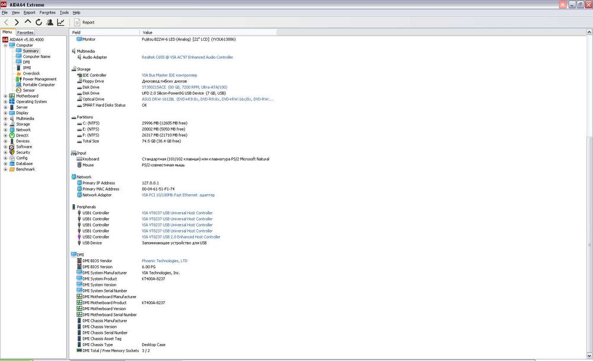Open the Report menu
This screenshot has width=593, height=361.
(x=29, y=12)
